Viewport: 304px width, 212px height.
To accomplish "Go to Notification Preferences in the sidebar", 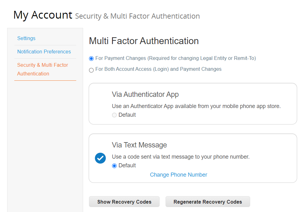I will coord(44,52).
